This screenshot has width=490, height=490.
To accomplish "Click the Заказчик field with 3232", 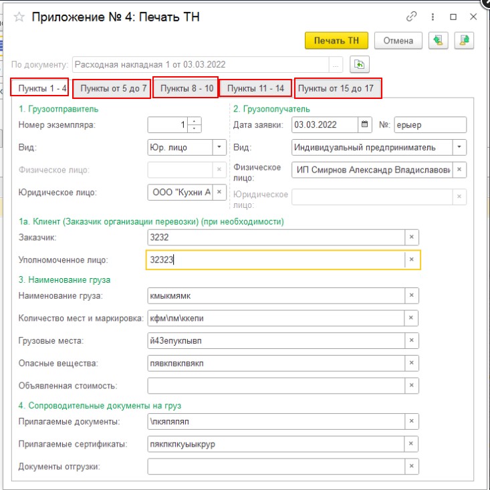I will click(x=276, y=237).
